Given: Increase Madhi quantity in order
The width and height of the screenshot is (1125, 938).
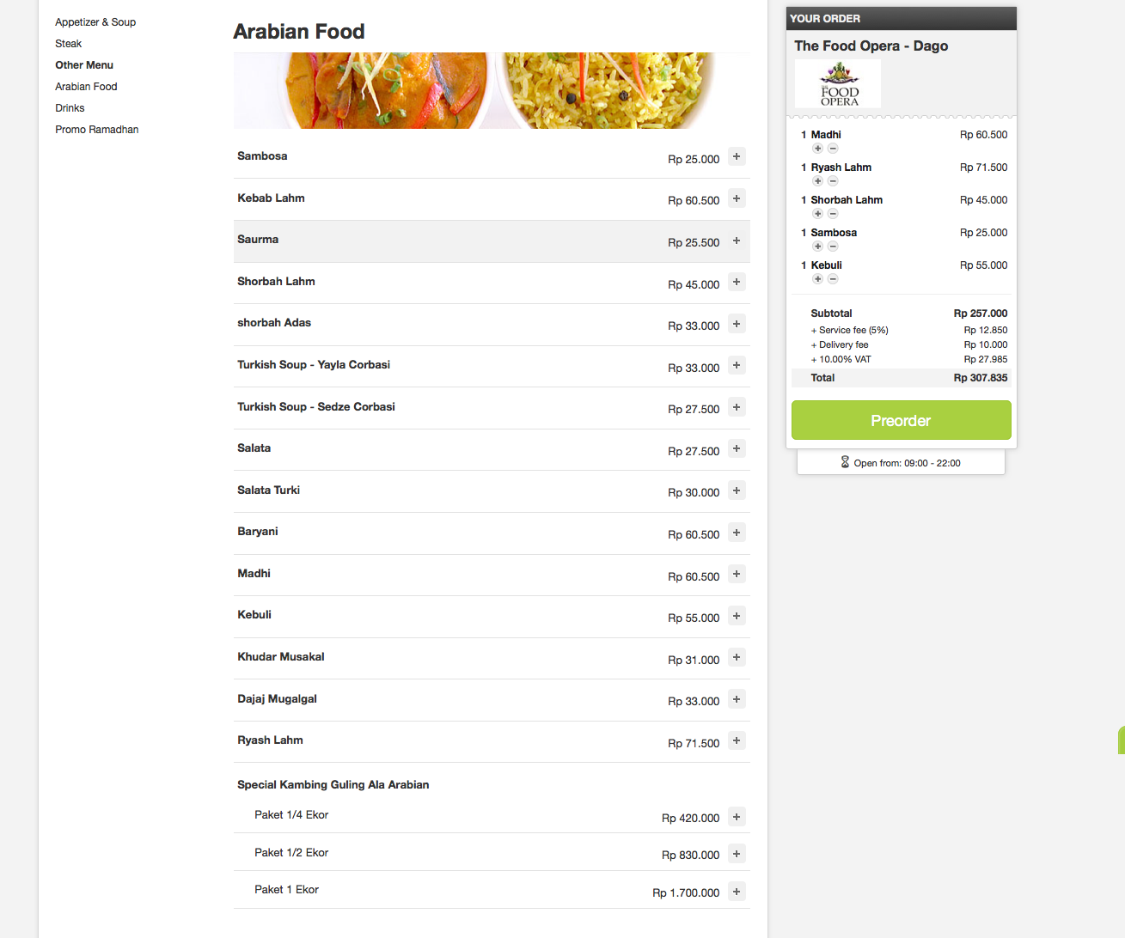Looking at the screenshot, I should [x=818, y=149].
